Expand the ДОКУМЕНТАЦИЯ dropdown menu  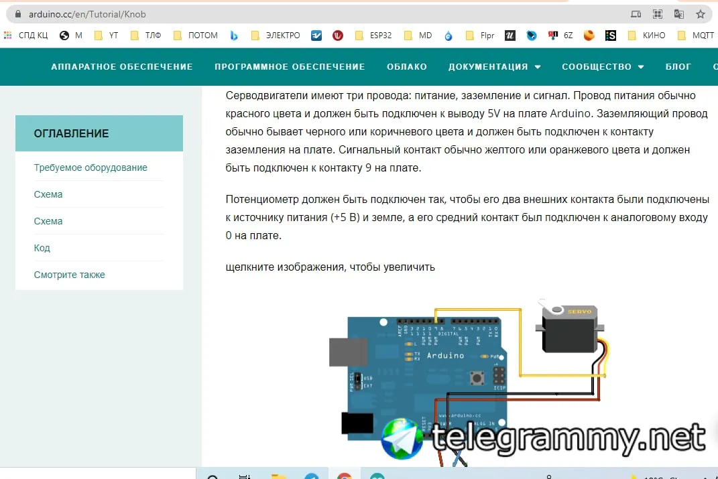pos(495,67)
